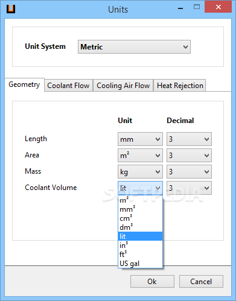The width and height of the screenshot is (236, 301).
Task: Click the Area label
Action: pyautogui.click(x=32, y=155)
